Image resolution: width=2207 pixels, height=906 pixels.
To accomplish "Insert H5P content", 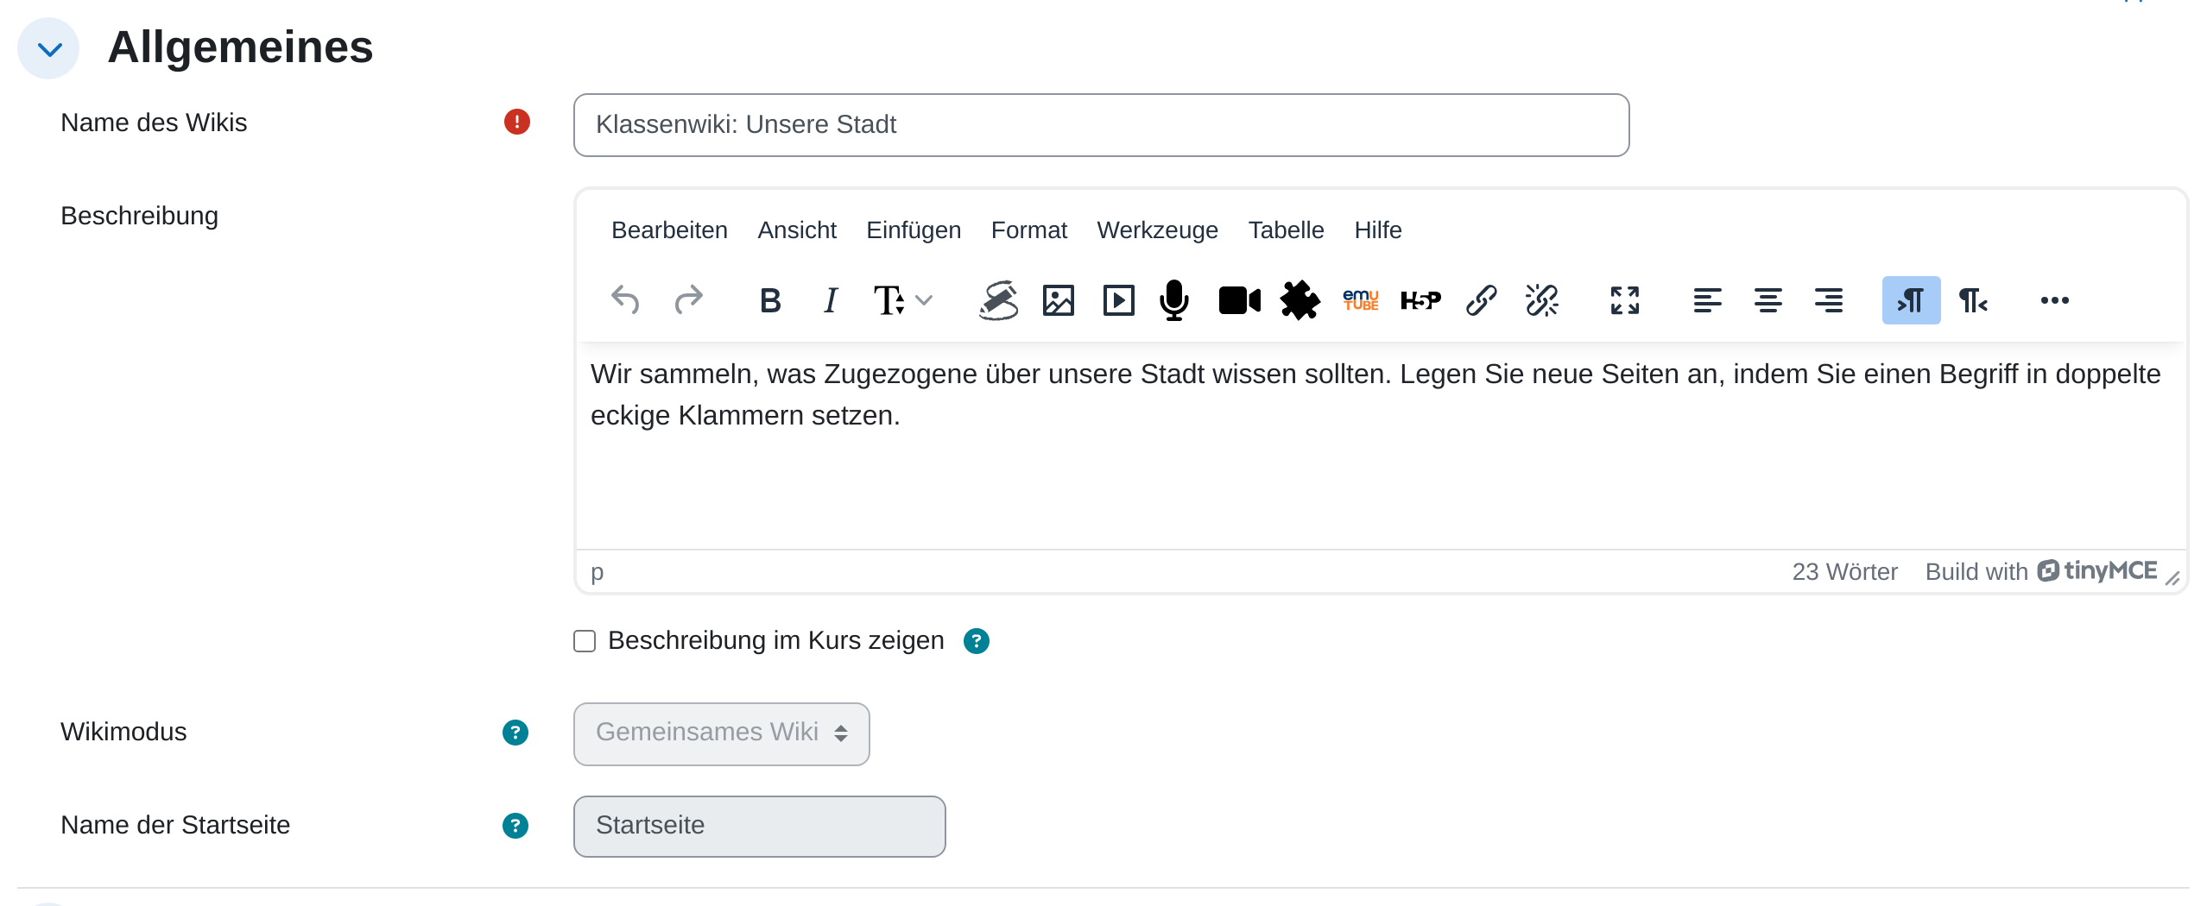I will pyautogui.click(x=1420, y=300).
